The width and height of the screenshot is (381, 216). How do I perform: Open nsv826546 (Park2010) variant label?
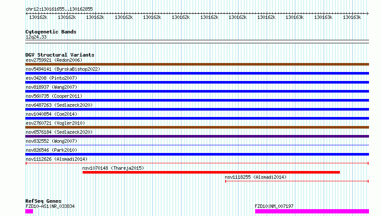point(51,150)
